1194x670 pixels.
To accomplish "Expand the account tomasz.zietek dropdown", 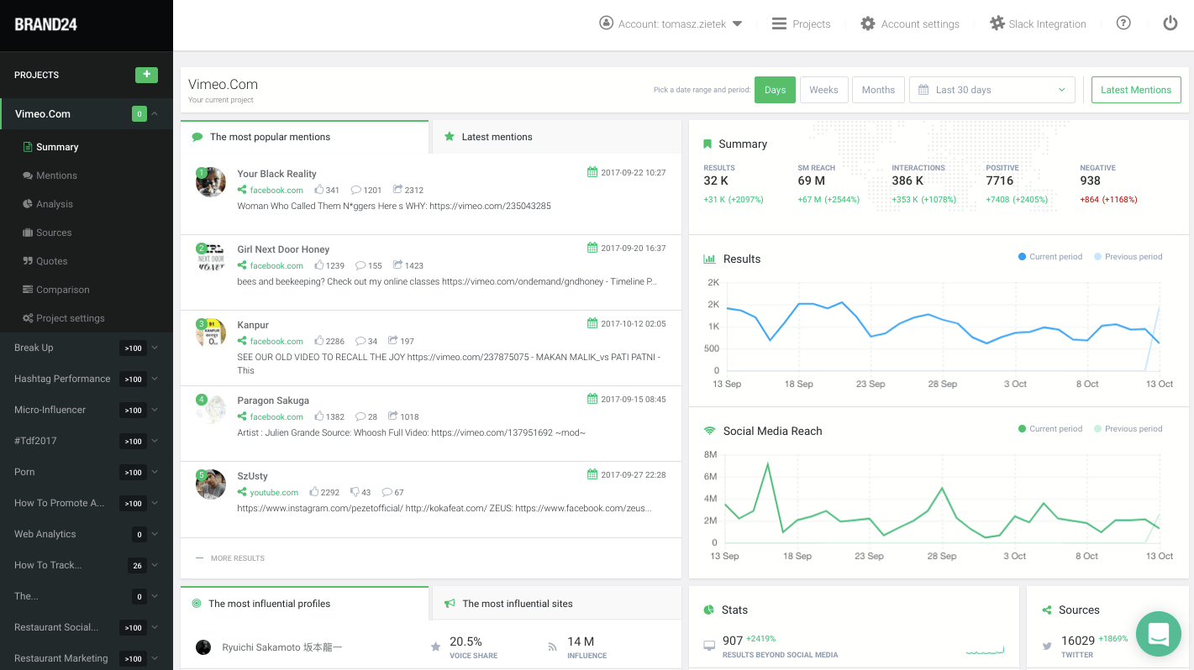I will 671,24.
